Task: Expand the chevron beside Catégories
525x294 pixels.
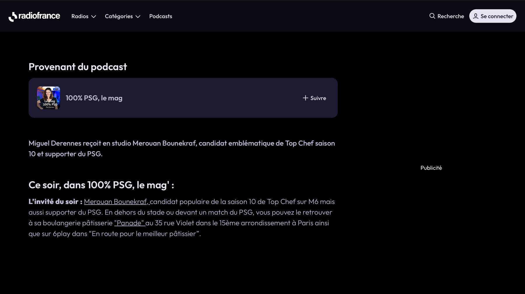Action: [x=138, y=17]
